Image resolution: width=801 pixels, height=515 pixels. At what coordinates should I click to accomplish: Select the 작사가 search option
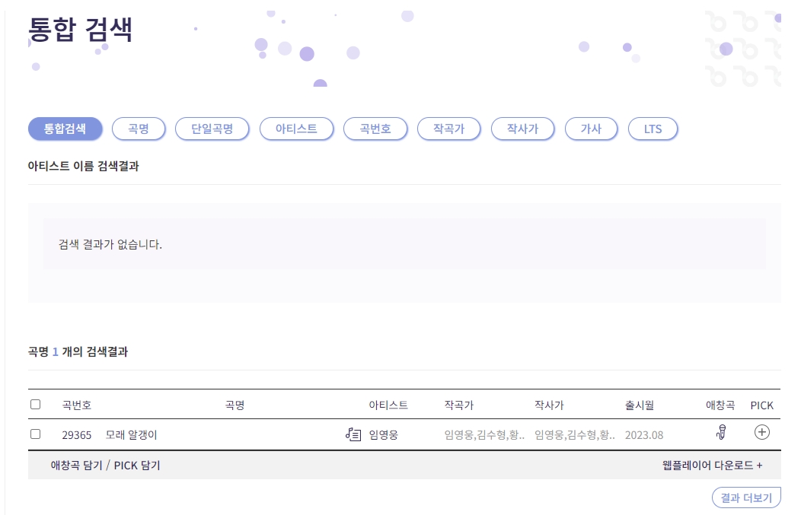[523, 129]
